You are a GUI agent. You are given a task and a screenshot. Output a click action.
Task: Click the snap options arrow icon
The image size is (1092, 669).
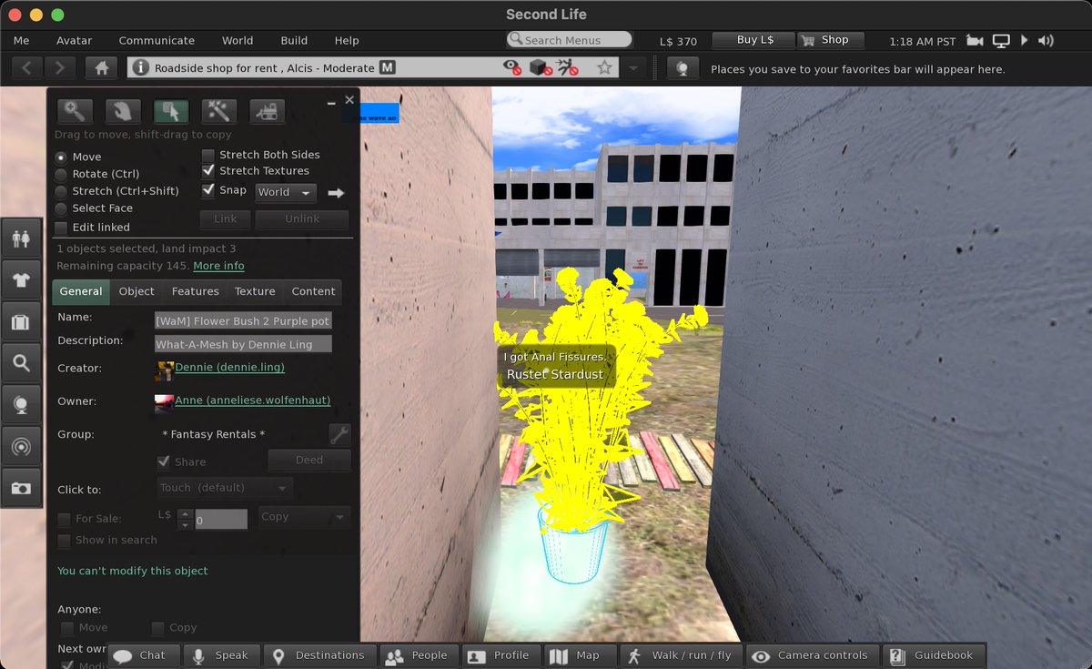click(x=336, y=193)
